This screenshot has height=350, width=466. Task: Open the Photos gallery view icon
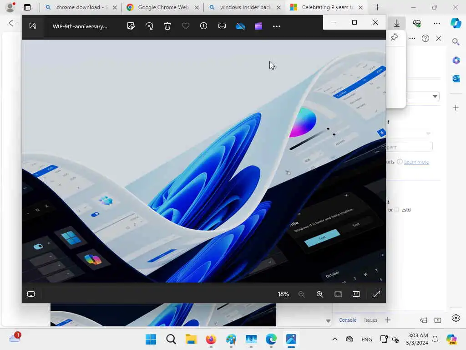point(33,26)
